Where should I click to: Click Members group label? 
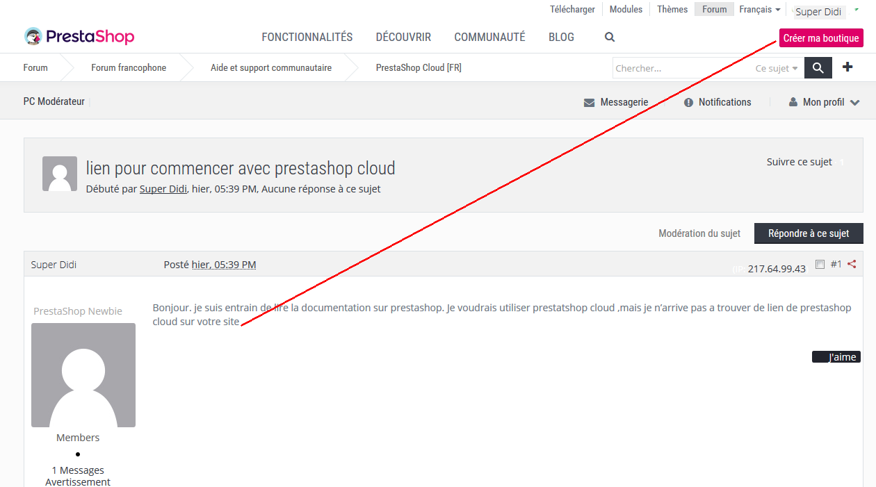[x=78, y=438]
